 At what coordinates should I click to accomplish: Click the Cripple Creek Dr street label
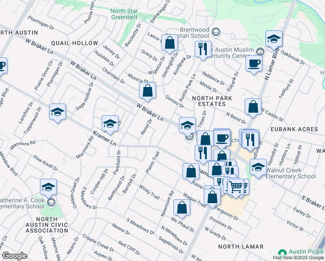[x=99, y=243]
